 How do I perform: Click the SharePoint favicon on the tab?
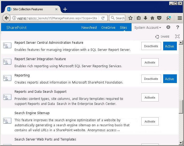[x=9, y=9]
